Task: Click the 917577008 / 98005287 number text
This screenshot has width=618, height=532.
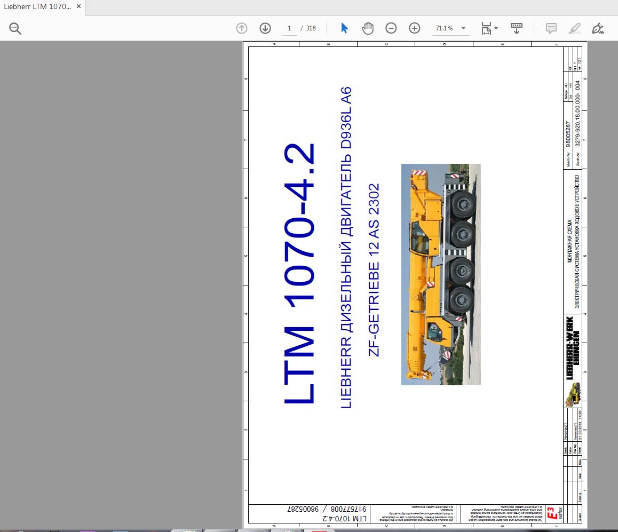Action: point(327,509)
